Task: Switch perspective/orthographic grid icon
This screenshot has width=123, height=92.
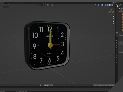Action: (x=114, y=24)
